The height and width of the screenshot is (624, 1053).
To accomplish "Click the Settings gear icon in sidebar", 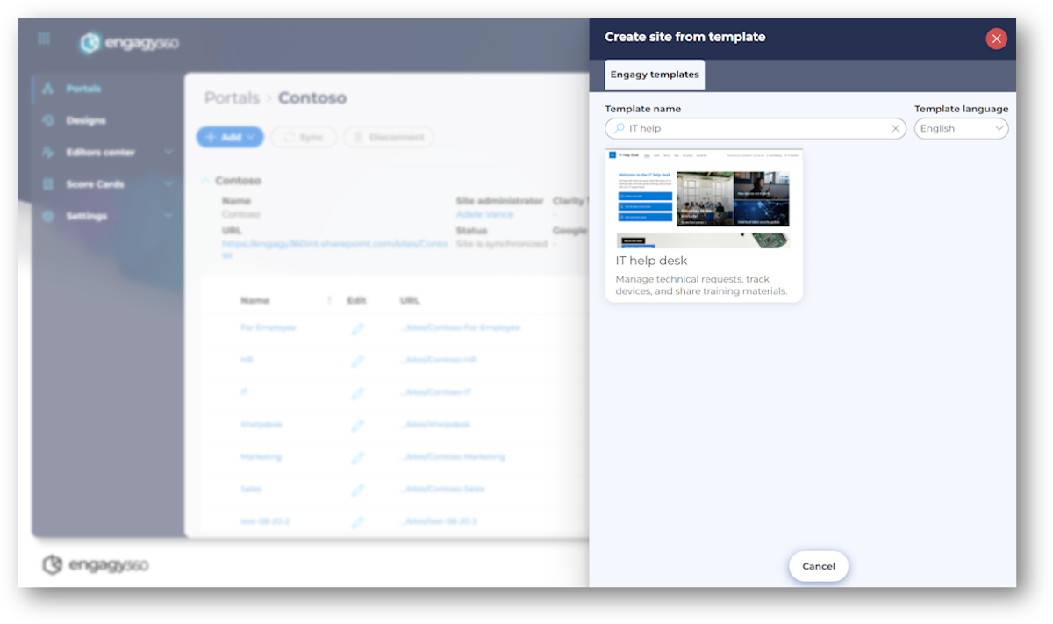I will click(x=48, y=216).
